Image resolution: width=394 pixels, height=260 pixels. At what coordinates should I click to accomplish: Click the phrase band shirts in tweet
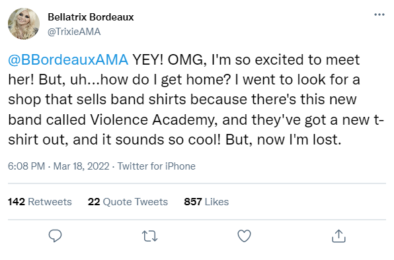point(148,100)
